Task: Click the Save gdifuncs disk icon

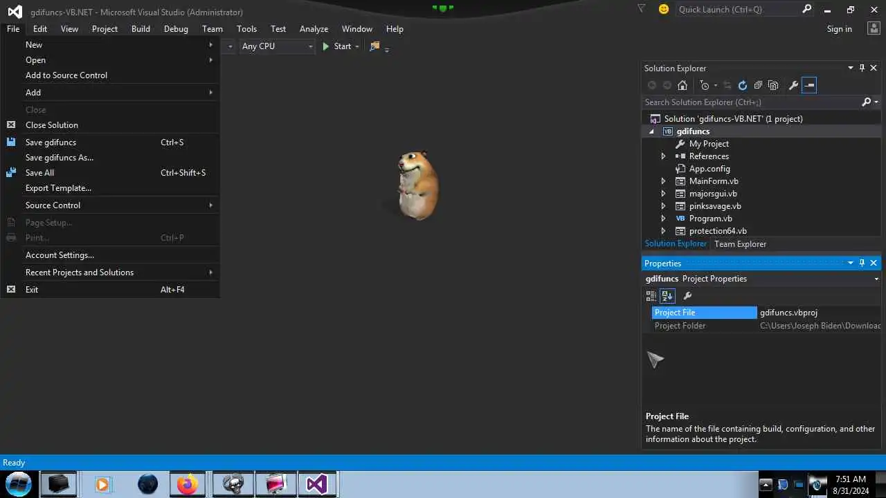Action: pyautogui.click(x=11, y=142)
